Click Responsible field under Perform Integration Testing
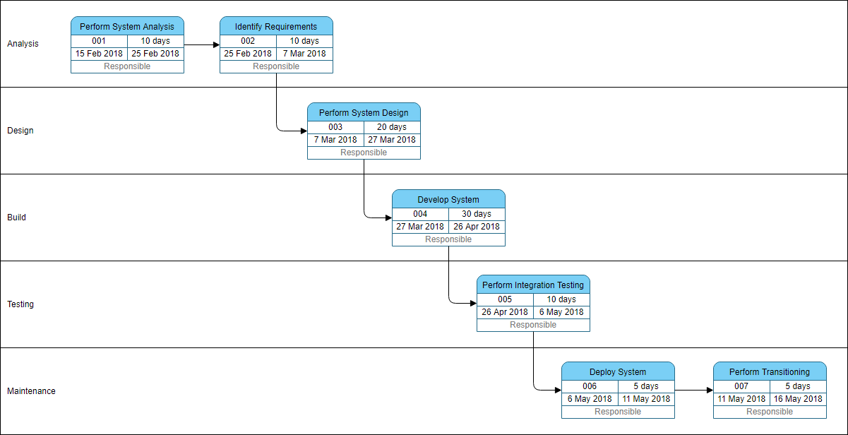848x435 pixels. pos(533,325)
